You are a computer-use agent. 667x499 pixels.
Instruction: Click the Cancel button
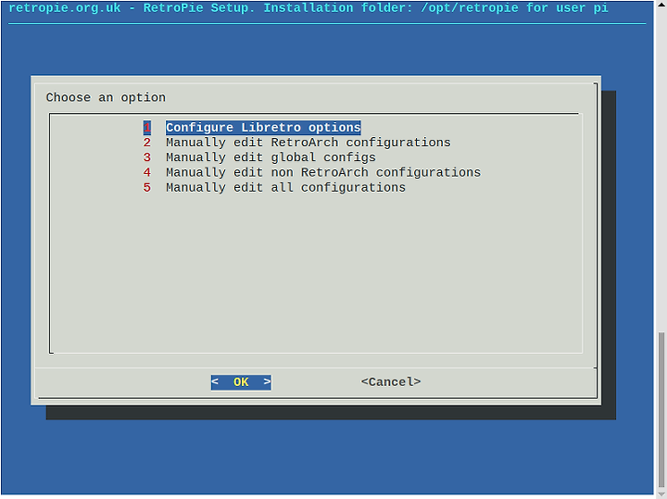click(391, 382)
